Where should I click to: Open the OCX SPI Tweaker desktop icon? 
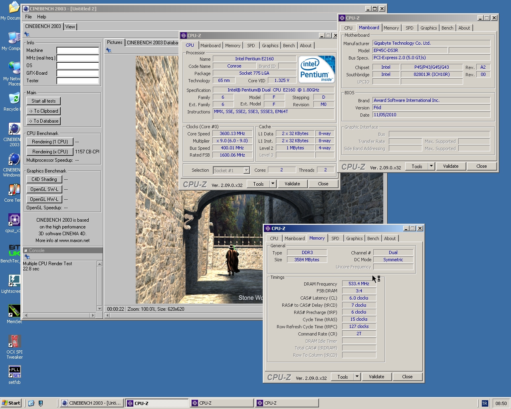(14, 347)
